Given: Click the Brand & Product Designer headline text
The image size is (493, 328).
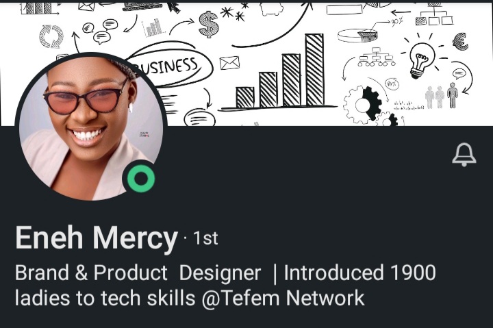Looking at the screenshot, I should click(x=138, y=273).
